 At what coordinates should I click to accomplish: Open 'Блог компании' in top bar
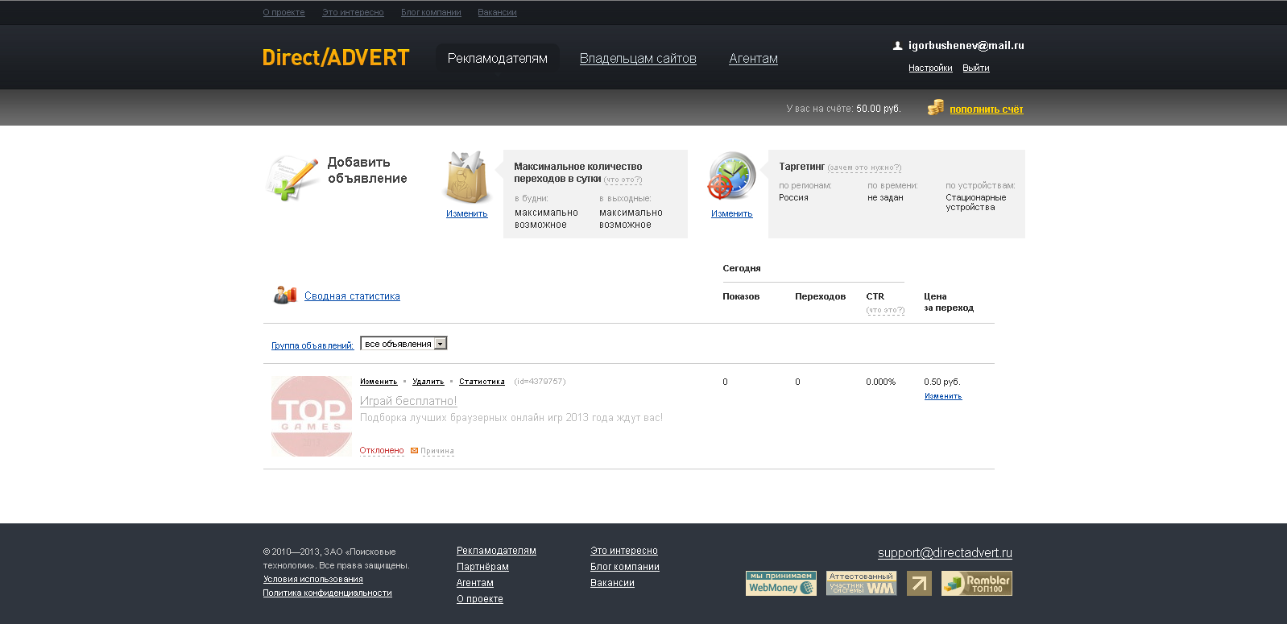[x=431, y=12]
